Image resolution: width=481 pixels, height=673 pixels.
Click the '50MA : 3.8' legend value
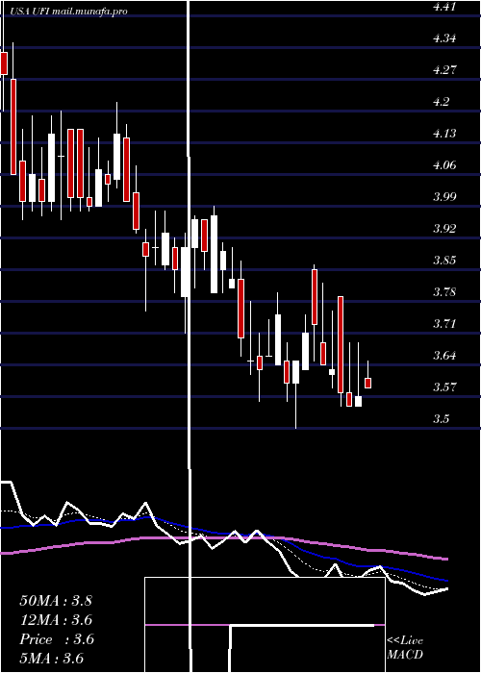tap(56, 601)
